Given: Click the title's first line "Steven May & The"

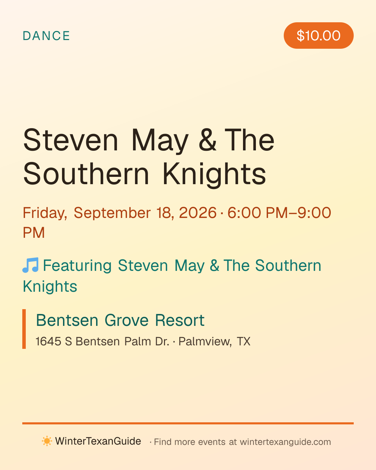Looking at the screenshot, I should (149, 140).
